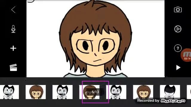The height and width of the screenshot is (107, 191).
Task: Select the second frame with brown-haired character
Action: point(36,92)
